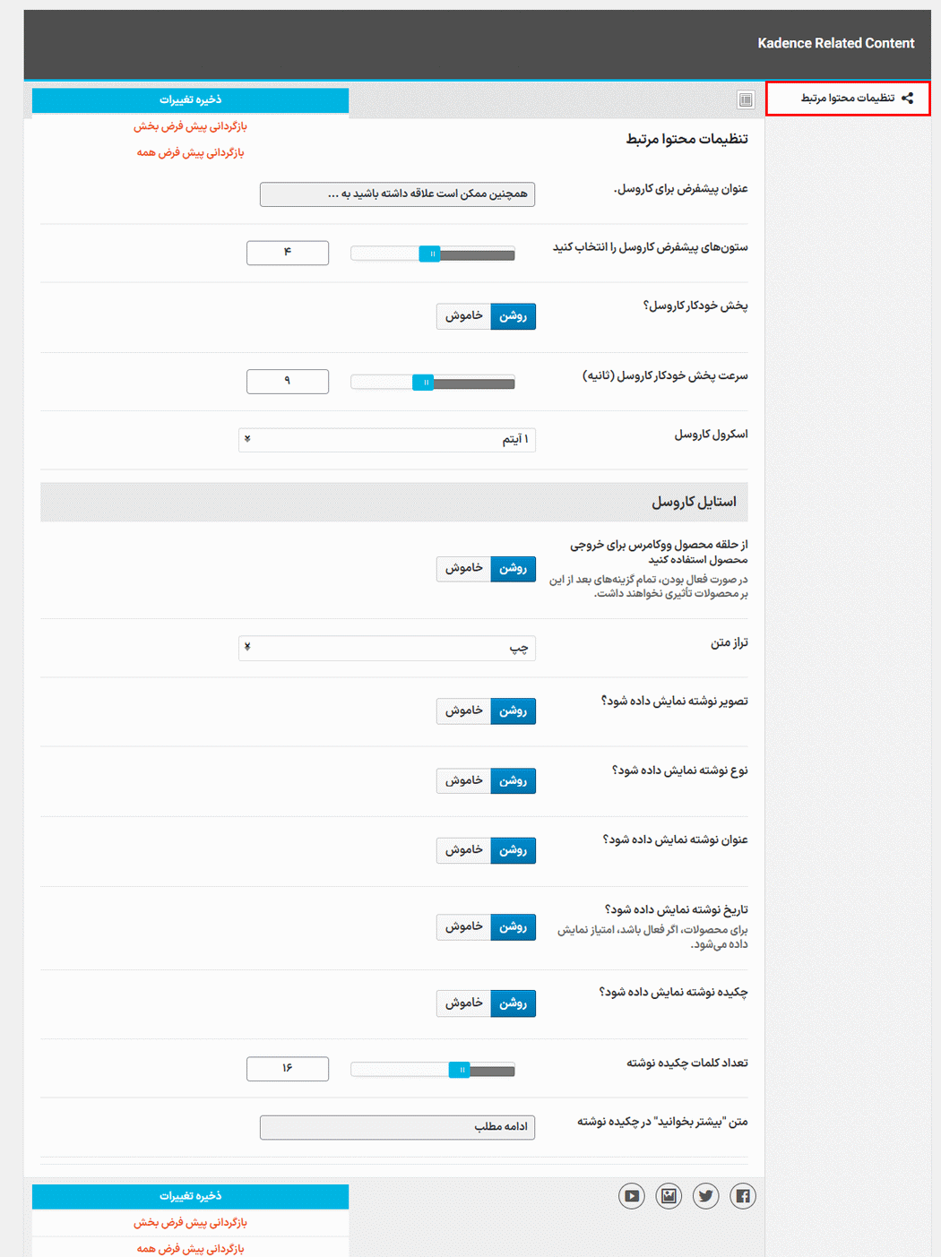Click the Facebook icon at the bottom
The height and width of the screenshot is (1257, 941).
(x=742, y=1195)
